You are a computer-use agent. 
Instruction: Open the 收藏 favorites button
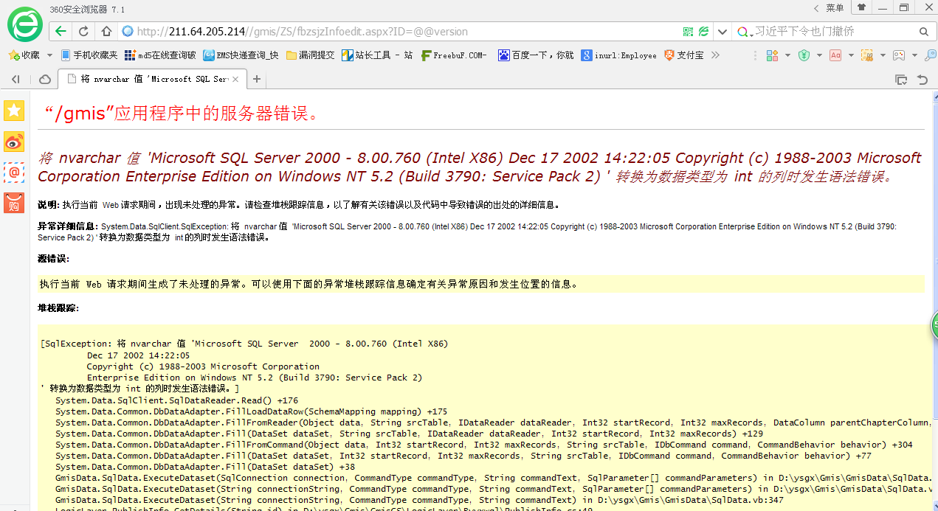coord(24,55)
